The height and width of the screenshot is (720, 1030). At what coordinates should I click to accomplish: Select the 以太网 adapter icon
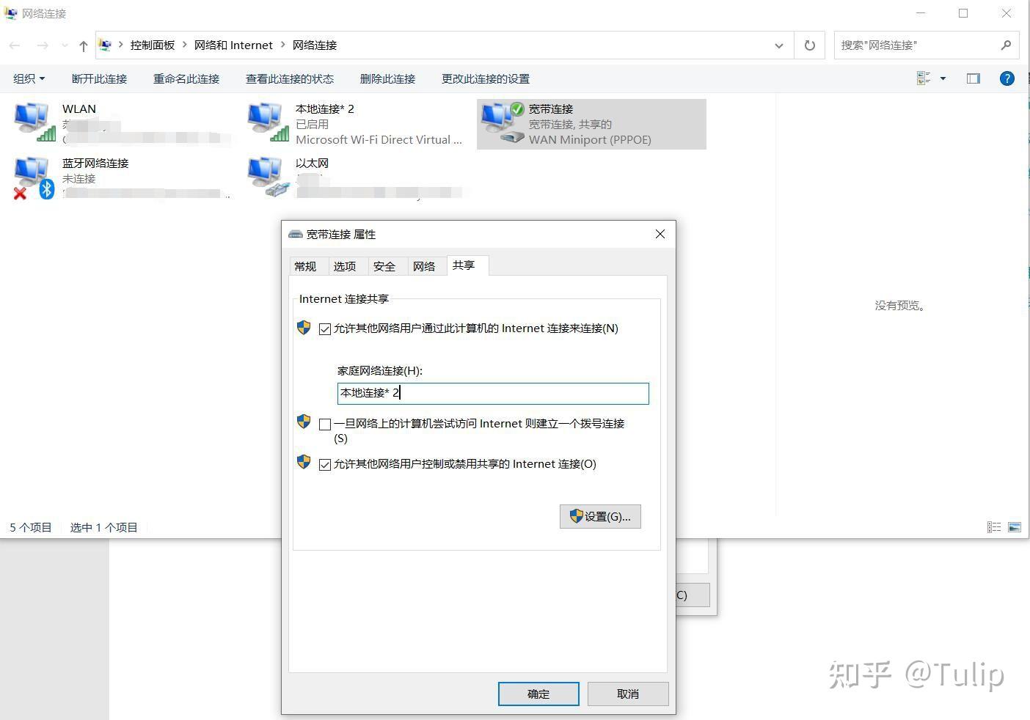(269, 177)
